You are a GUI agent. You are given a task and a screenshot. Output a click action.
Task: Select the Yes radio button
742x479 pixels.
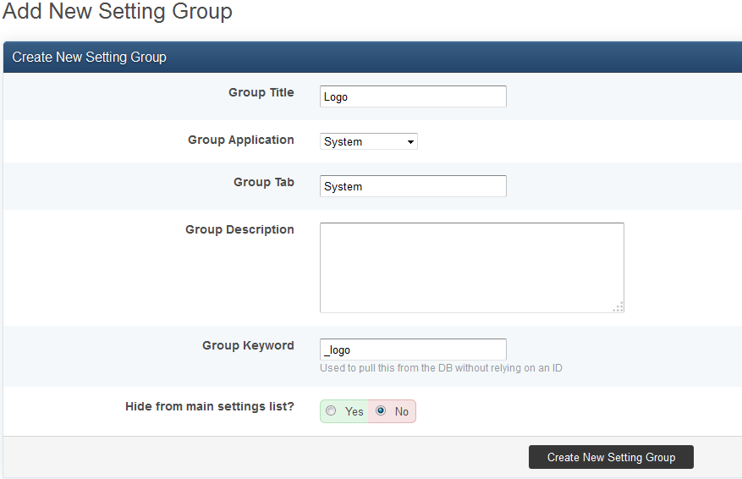point(332,411)
